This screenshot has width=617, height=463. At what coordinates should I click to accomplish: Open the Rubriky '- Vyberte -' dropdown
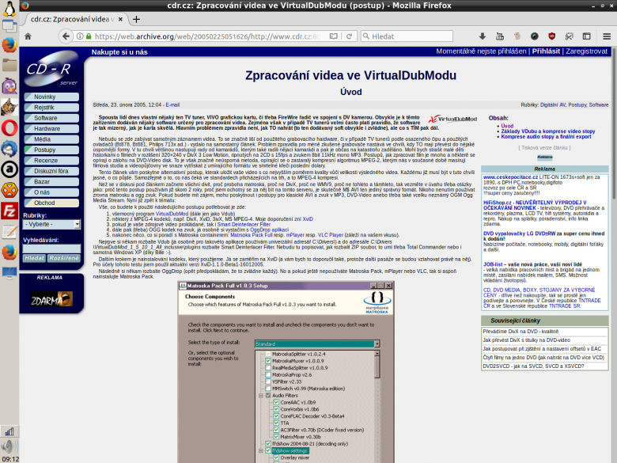point(51,225)
